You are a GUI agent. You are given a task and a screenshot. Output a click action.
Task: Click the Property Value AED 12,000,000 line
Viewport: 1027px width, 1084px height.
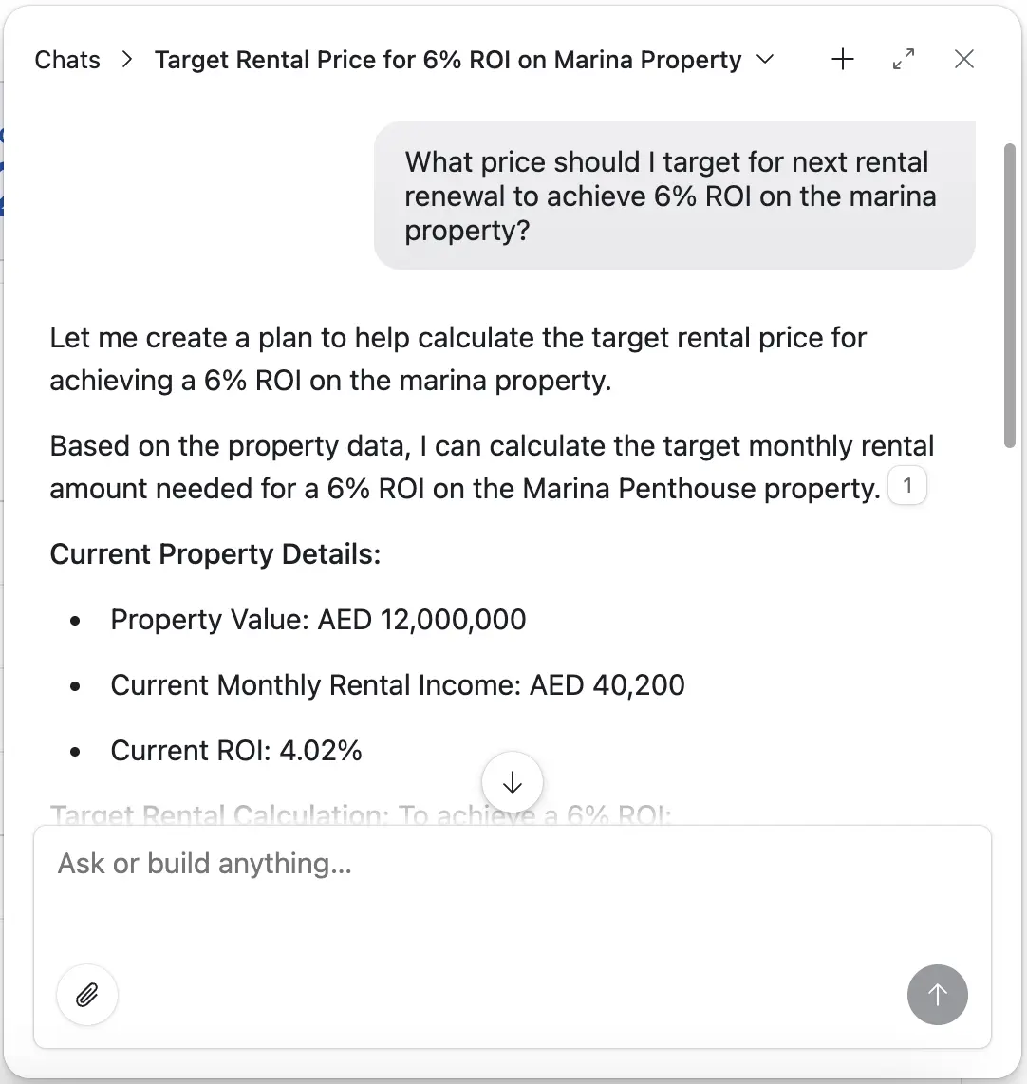[318, 620]
